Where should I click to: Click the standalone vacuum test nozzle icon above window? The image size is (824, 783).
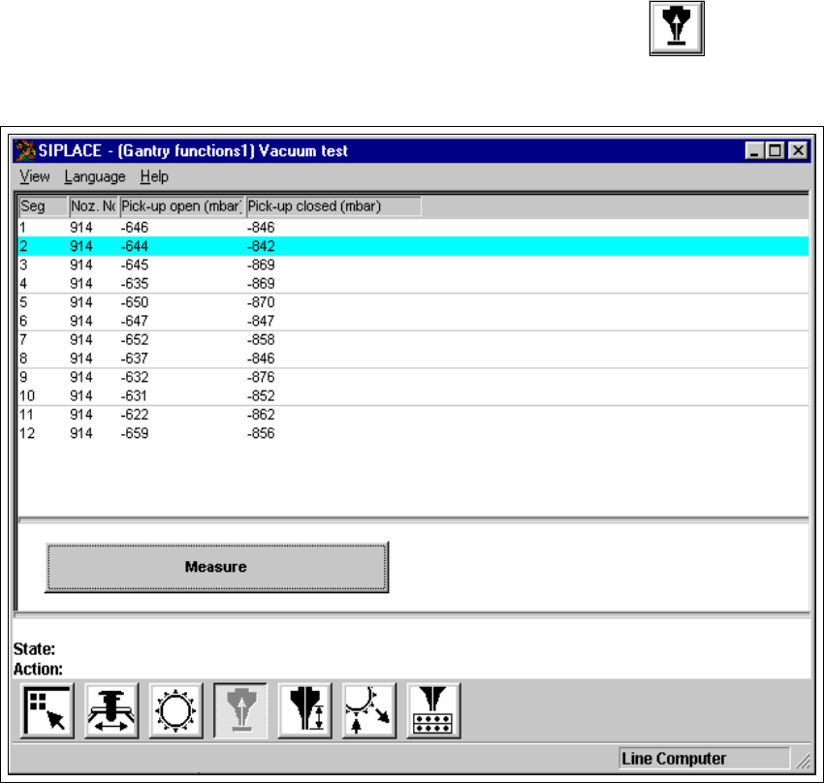tap(677, 28)
